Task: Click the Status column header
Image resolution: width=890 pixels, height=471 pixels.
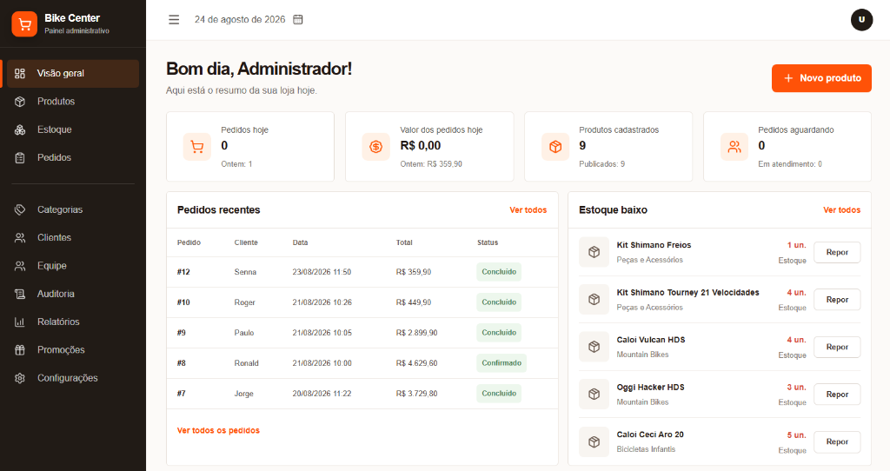Action: click(x=488, y=242)
